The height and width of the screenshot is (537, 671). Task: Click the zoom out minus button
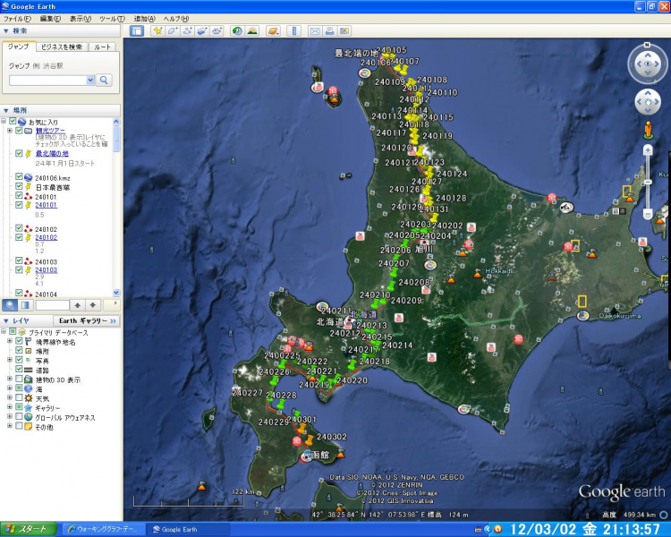tap(648, 213)
